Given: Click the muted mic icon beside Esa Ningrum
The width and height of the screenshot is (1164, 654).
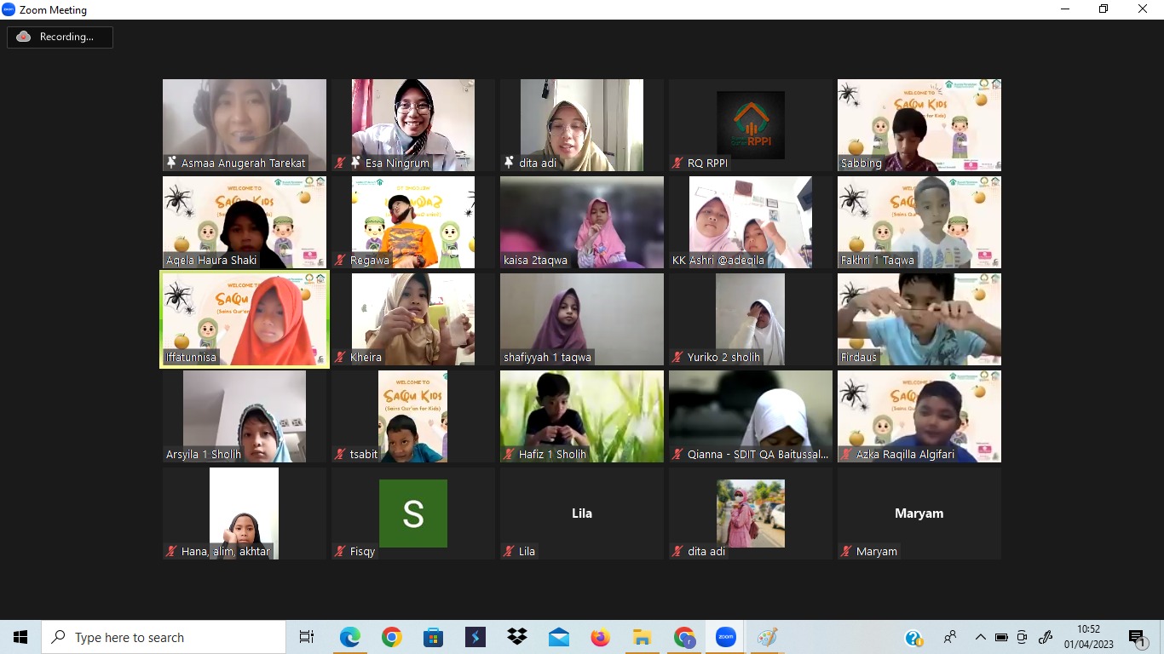Looking at the screenshot, I should click(x=341, y=163).
